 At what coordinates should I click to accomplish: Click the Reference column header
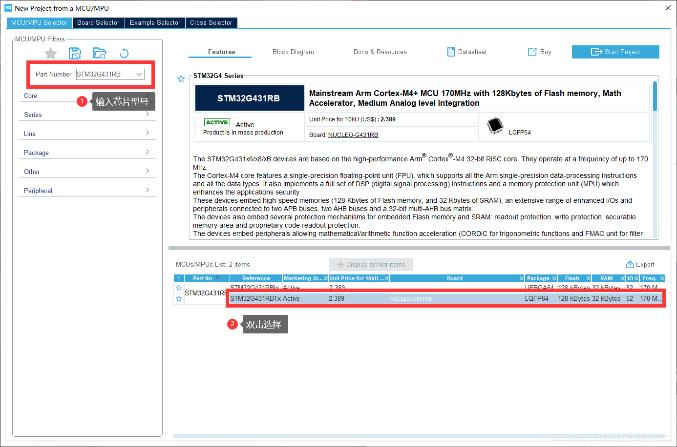(256, 278)
